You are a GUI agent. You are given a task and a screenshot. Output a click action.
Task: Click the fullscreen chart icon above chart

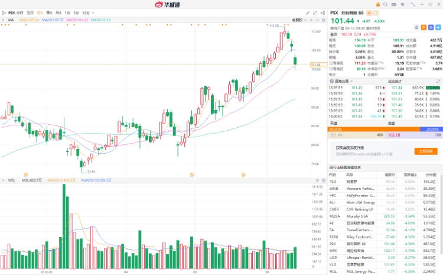click(315, 13)
